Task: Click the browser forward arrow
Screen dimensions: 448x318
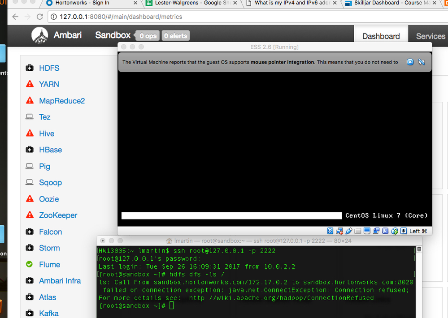Action: 28,17
